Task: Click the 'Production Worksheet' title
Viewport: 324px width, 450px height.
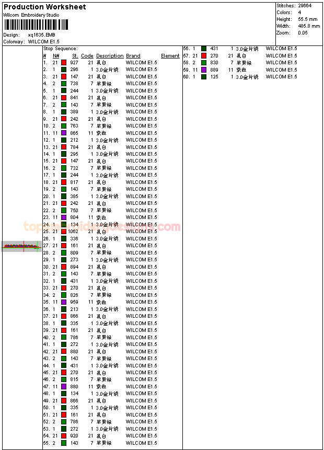Action: [45, 7]
